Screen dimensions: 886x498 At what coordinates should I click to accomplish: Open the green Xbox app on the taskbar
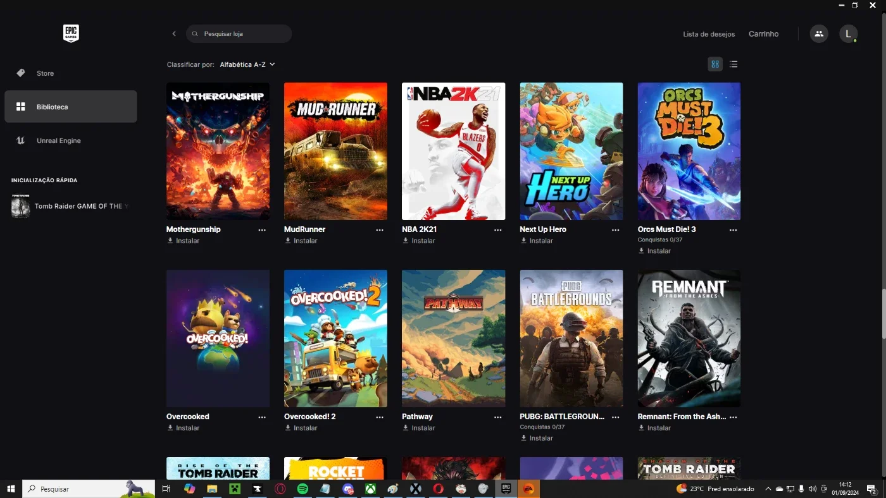[x=370, y=489]
